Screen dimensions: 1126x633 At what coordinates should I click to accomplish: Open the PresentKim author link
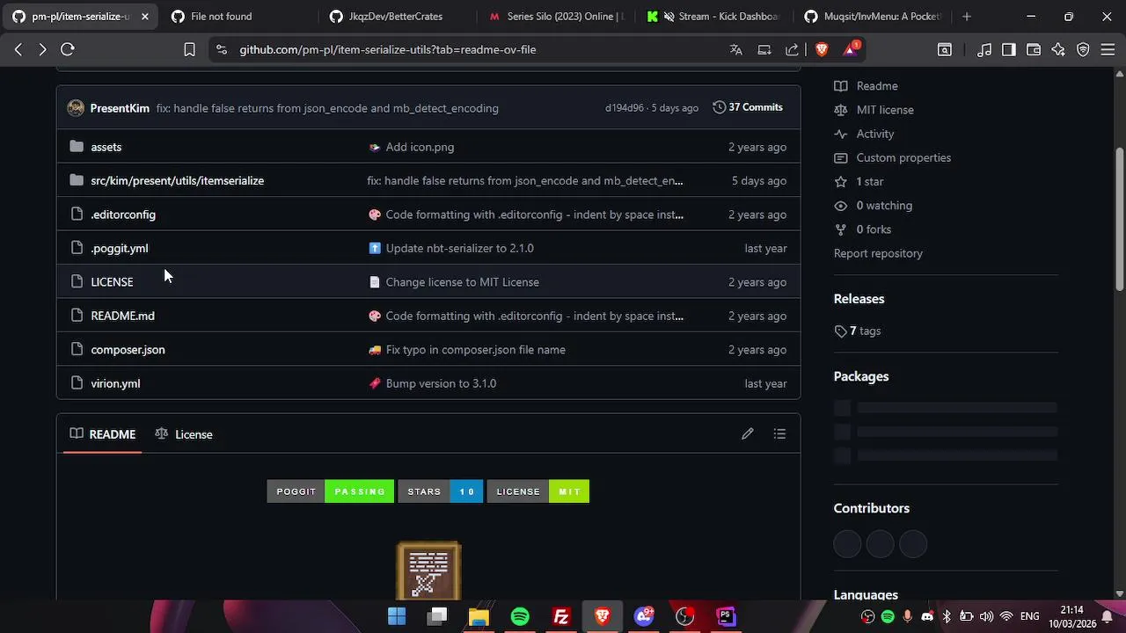pos(120,108)
